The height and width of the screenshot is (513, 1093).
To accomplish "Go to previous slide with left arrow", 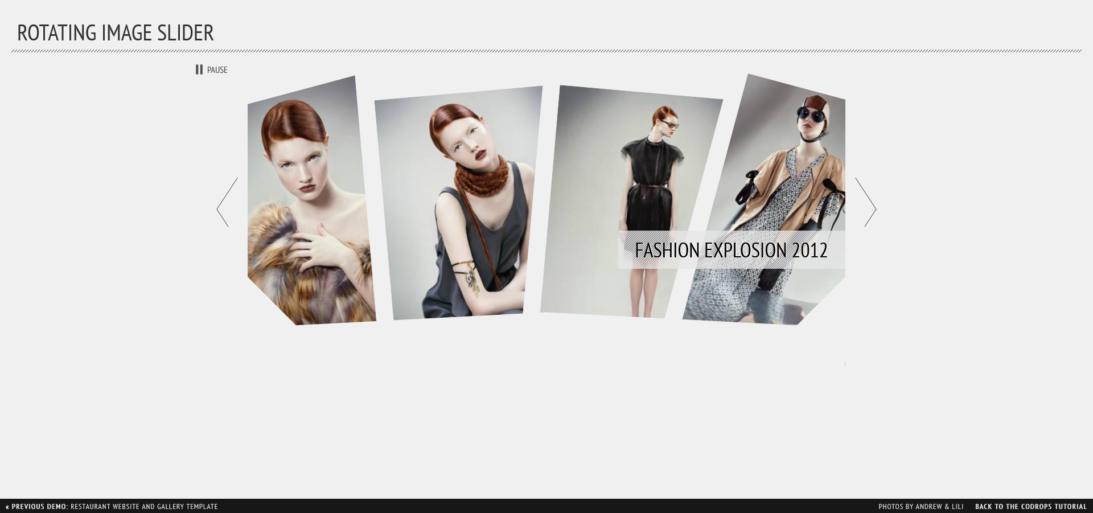I will tap(227, 202).
